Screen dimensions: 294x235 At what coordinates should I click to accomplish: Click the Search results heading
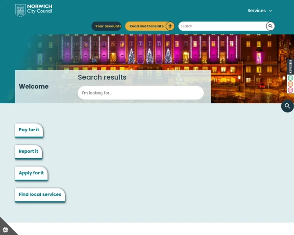[x=102, y=77]
